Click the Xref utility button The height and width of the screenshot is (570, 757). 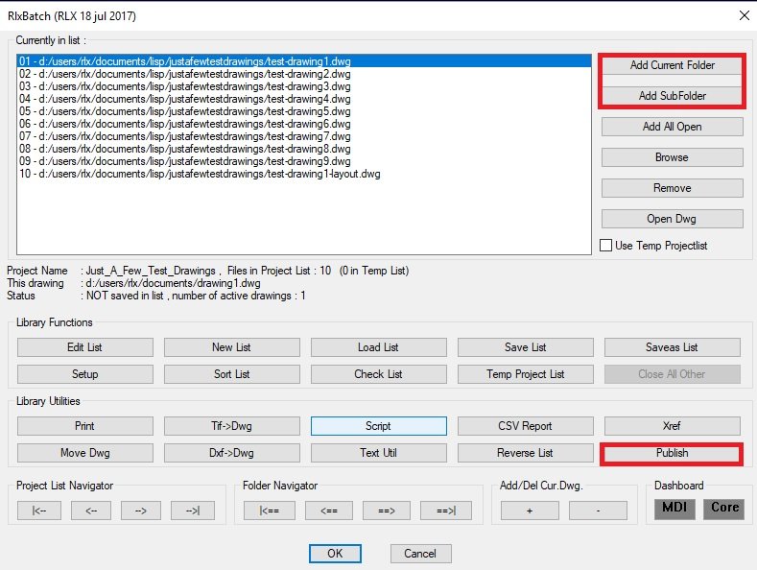pos(672,426)
